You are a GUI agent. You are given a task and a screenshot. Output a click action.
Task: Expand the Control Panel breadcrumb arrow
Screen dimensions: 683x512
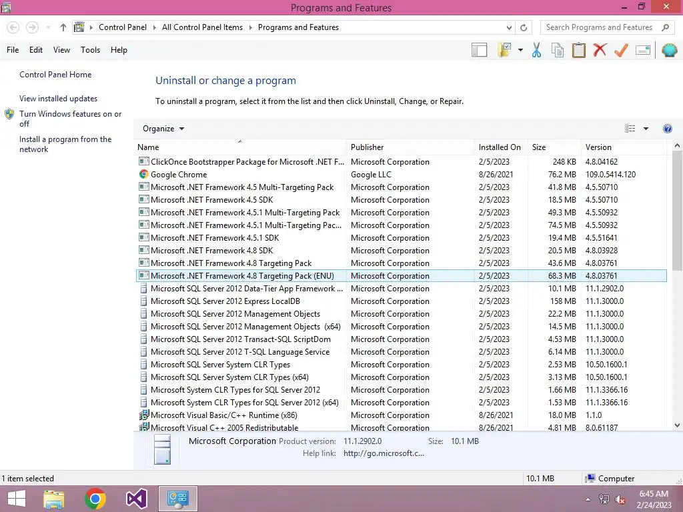[x=154, y=27]
